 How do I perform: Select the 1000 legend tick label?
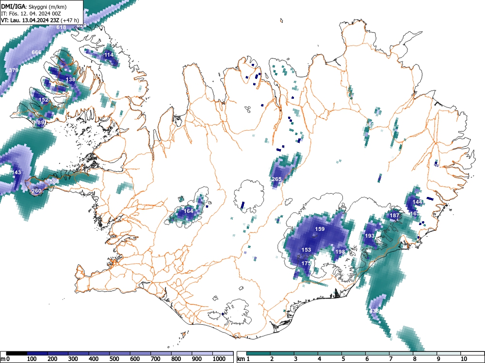point(219,359)
